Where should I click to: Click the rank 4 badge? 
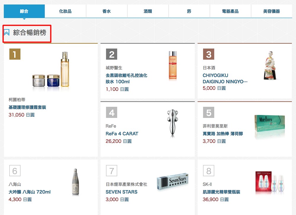point(112,113)
